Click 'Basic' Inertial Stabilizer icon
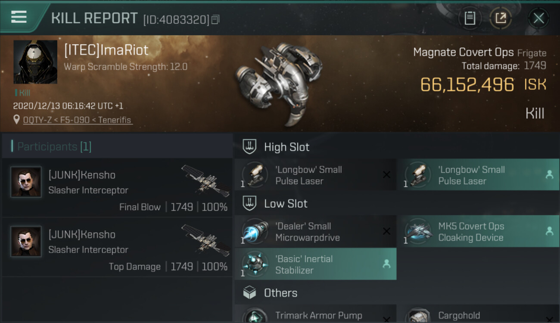Screen dimensions: 560x323 (x=255, y=264)
